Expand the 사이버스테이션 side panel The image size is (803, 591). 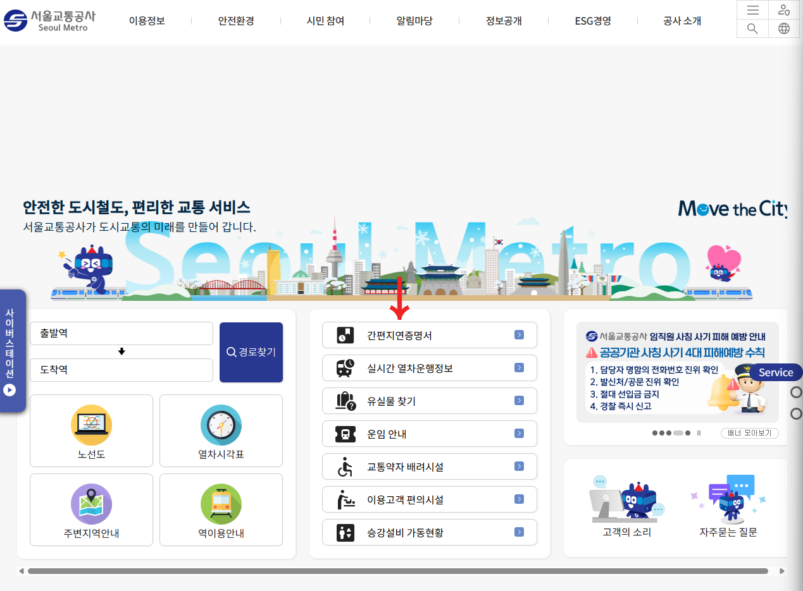point(10,390)
